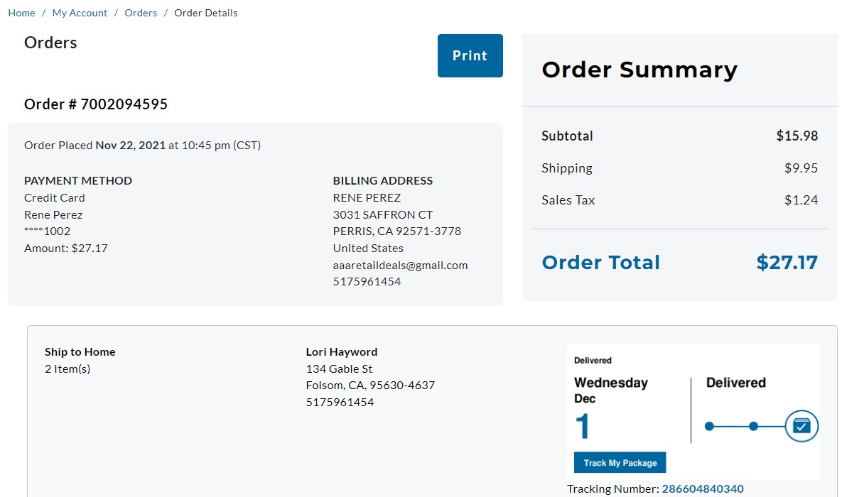Click the Order Summary heading
Image resolution: width=842 pixels, height=497 pixels.
pyautogui.click(x=639, y=70)
